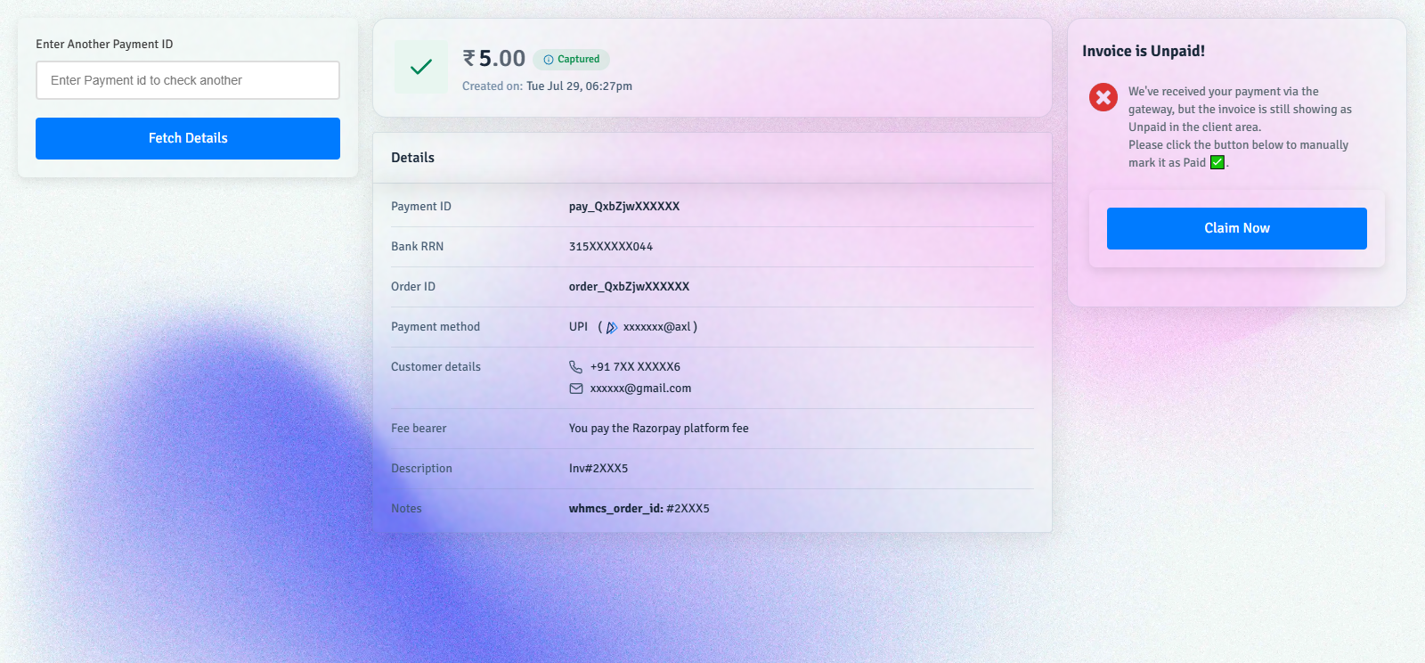Click the Payment ID field label

pyautogui.click(x=421, y=207)
